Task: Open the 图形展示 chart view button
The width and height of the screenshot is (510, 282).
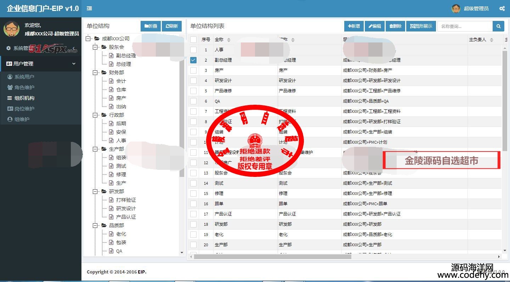Action: coord(421,26)
